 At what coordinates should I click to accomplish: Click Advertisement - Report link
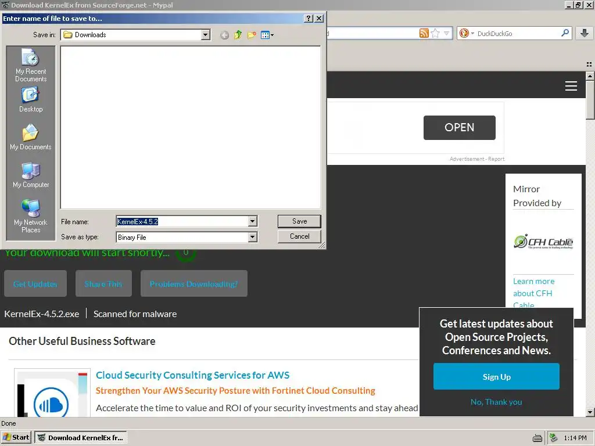[477, 159]
